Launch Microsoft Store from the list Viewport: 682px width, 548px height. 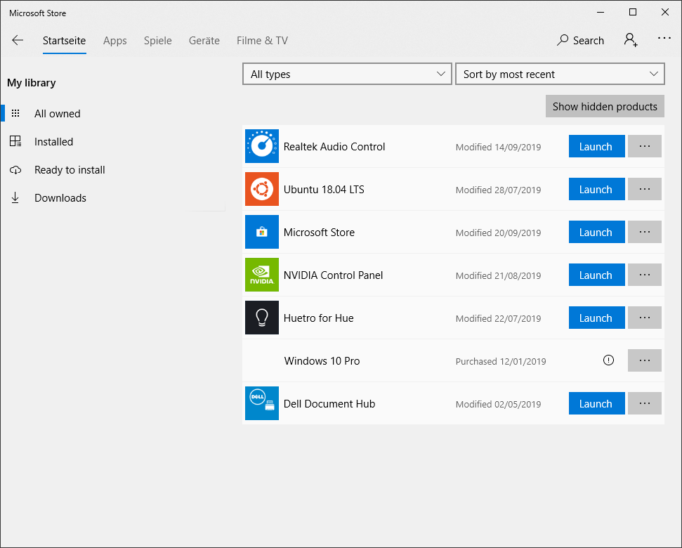point(597,232)
